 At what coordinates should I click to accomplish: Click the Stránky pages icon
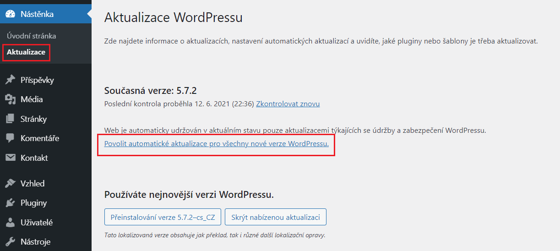coord(10,119)
